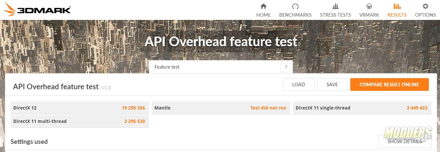Click the SAVE button
440x152 pixels.
pos(332,84)
